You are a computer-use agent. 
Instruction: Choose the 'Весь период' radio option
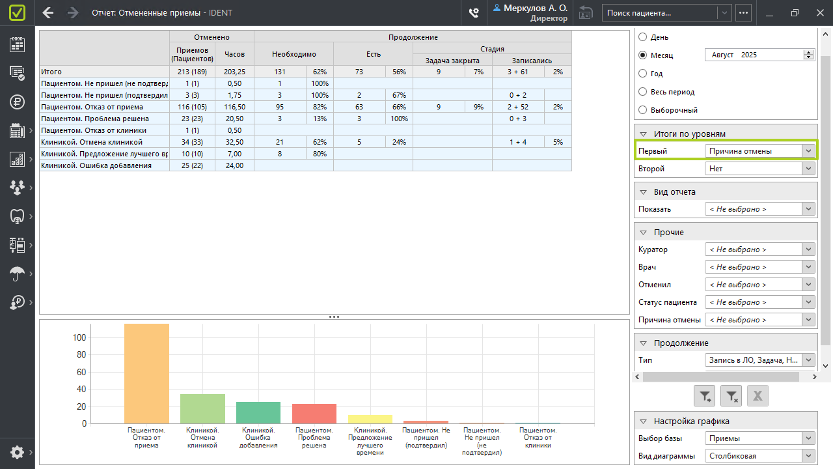point(643,92)
